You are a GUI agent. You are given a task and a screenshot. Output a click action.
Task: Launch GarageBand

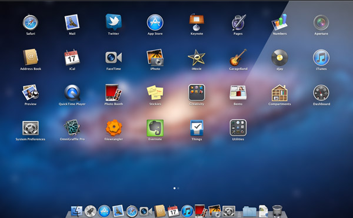pos(238,58)
